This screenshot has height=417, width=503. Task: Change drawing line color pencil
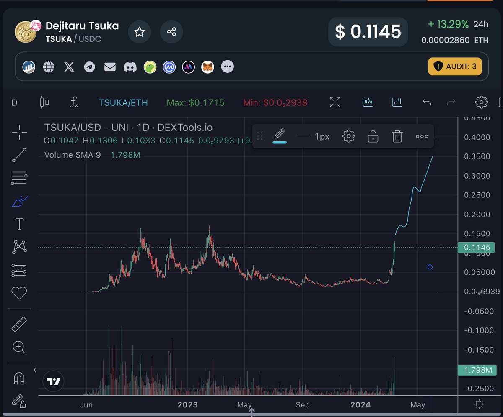click(x=280, y=136)
